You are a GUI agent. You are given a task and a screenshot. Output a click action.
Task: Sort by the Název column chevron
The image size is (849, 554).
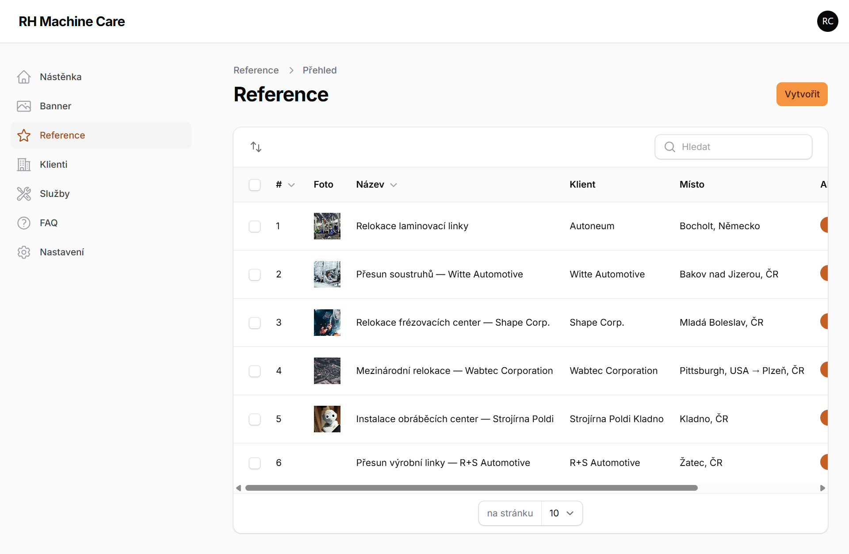[394, 185]
